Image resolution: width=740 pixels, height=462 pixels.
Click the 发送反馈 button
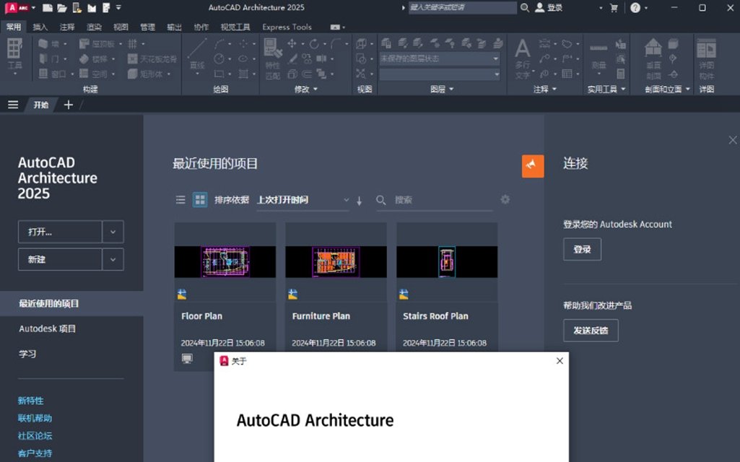pos(591,331)
